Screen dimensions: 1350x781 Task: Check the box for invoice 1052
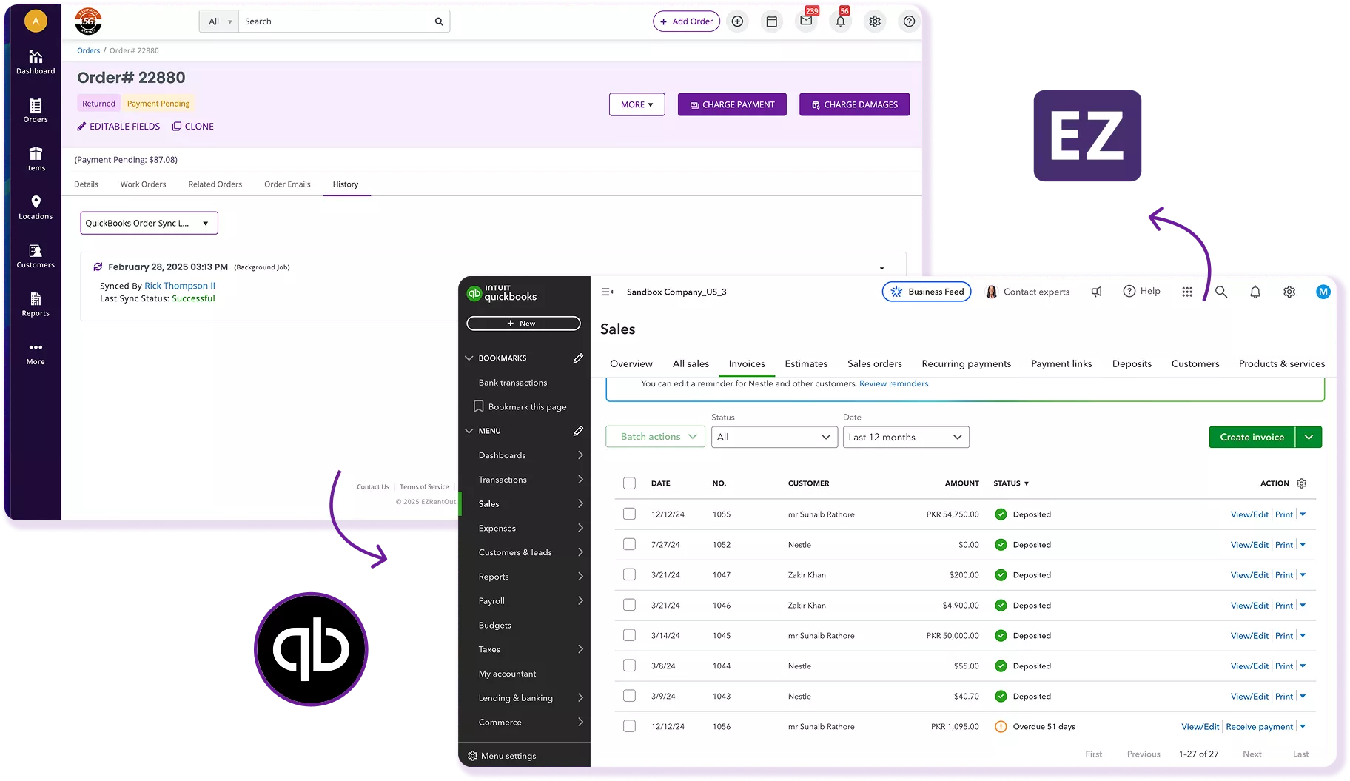click(629, 544)
